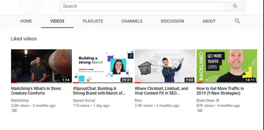Screen dimensions: 264x130
Task: Click verified checkmark beside Brian Dean
Action: tap(217, 101)
